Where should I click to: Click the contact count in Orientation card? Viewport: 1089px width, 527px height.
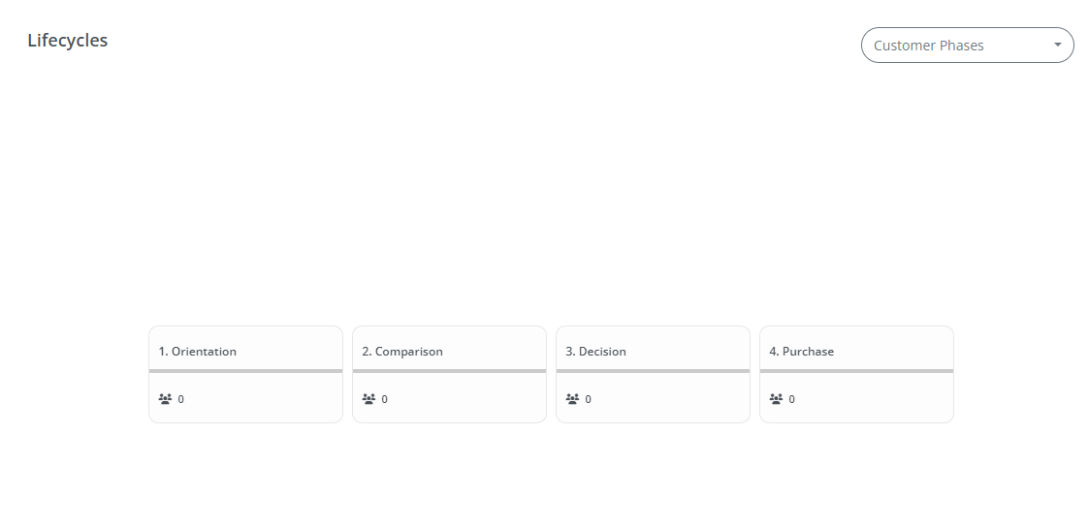181,399
